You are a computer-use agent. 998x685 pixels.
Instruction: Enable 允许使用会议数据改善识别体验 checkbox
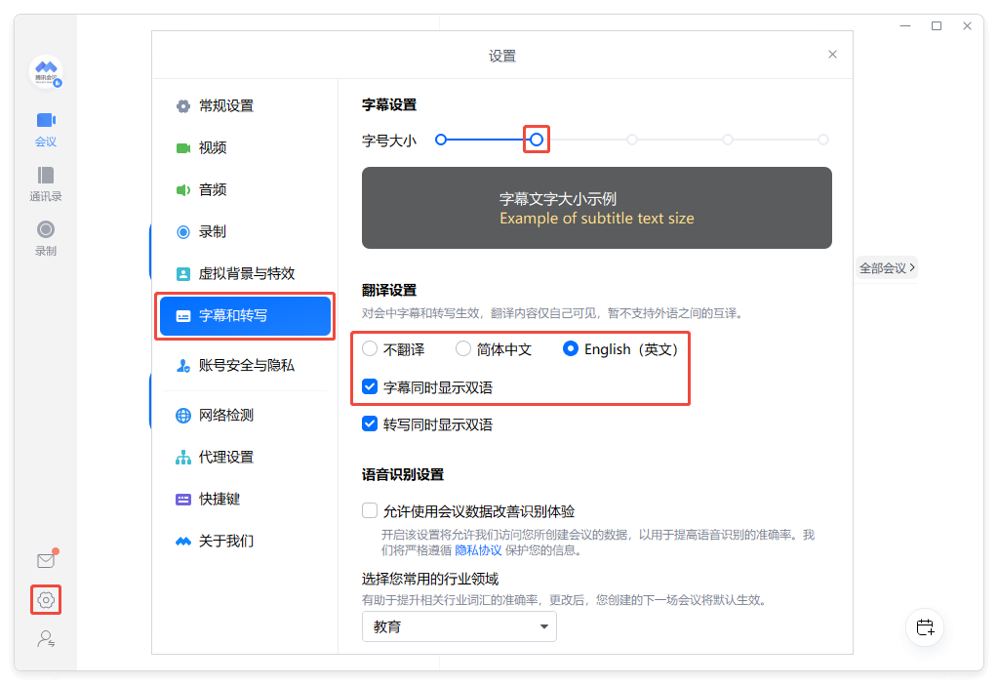point(370,510)
